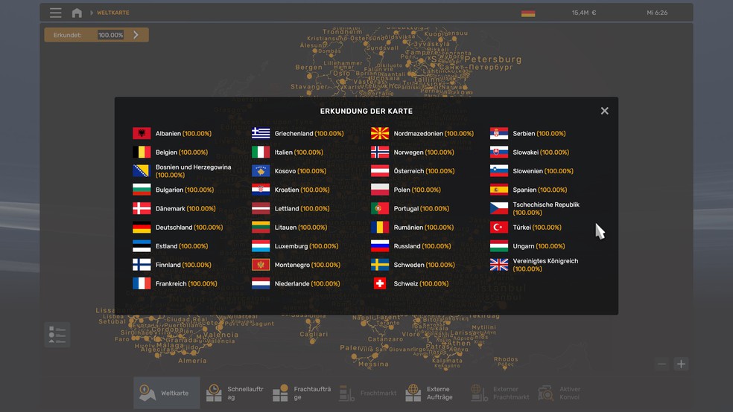The image size is (733, 412).
Task: Click the Finnland flag icon
Action: [x=142, y=265]
